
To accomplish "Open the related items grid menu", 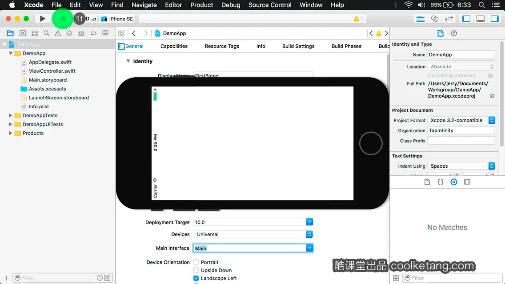I will pos(121,33).
